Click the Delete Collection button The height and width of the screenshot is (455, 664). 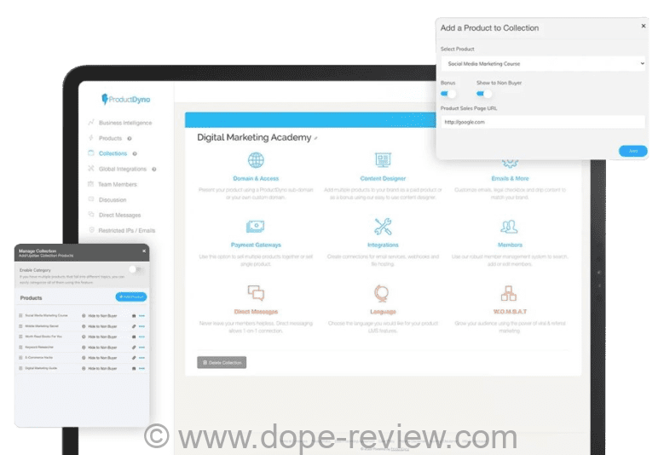coord(222,362)
